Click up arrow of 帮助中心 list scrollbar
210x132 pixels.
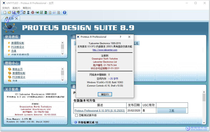click(x=62, y=69)
